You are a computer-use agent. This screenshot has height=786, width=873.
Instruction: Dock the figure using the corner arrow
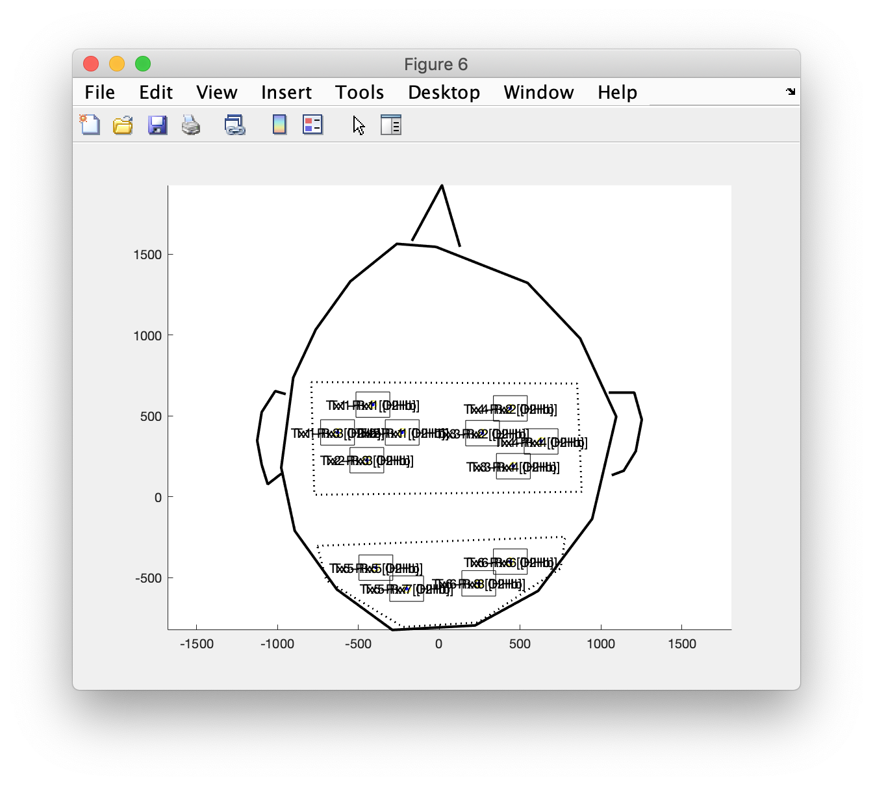point(791,92)
